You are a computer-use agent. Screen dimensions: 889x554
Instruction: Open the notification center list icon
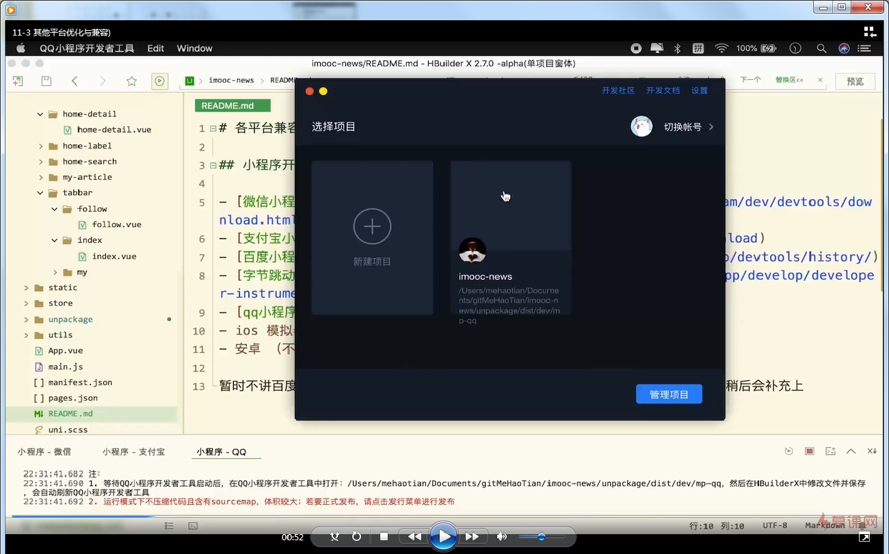click(x=864, y=48)
